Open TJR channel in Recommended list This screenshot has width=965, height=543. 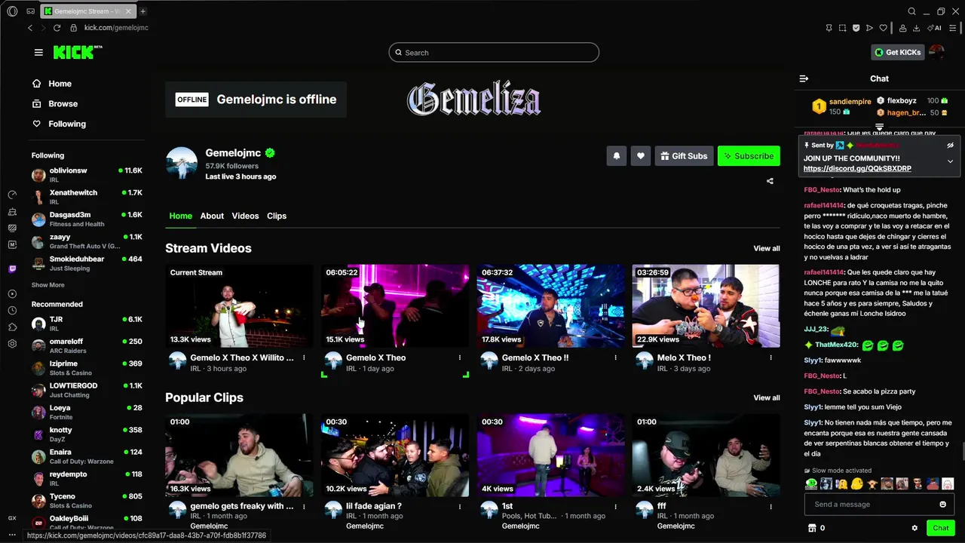[x=87, y=324]
